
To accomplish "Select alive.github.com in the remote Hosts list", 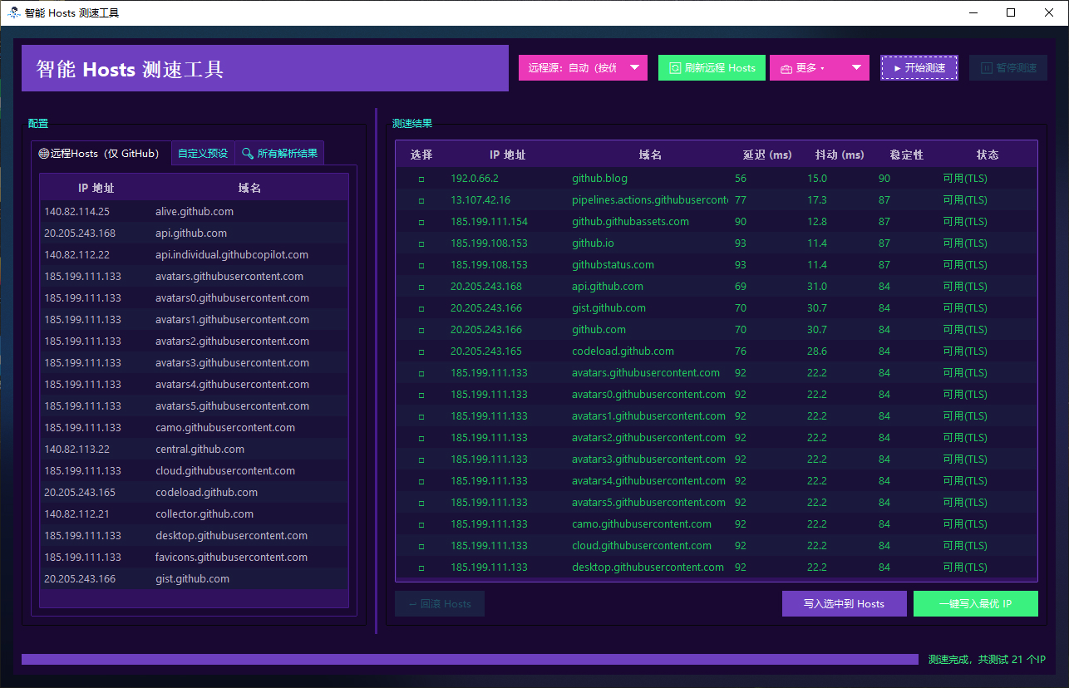I will (x=194, y=212).
